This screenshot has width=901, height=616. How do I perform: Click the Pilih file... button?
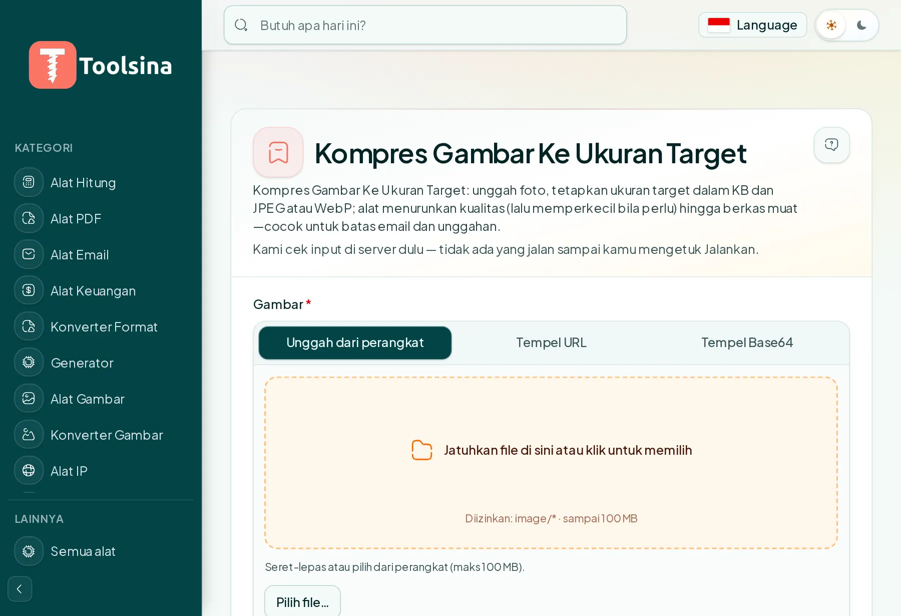tap(302, 602)
